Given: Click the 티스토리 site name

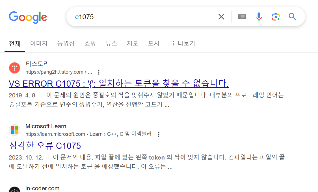Looking at the screenshot, I should coord(37,64).
